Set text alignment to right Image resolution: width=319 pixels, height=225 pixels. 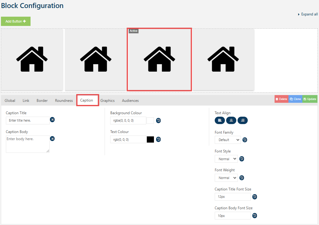click(242, 120)
